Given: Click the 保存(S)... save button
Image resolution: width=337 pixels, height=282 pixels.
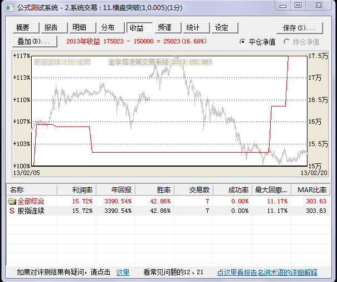Looking at the screenshot, I should [299, 28].
